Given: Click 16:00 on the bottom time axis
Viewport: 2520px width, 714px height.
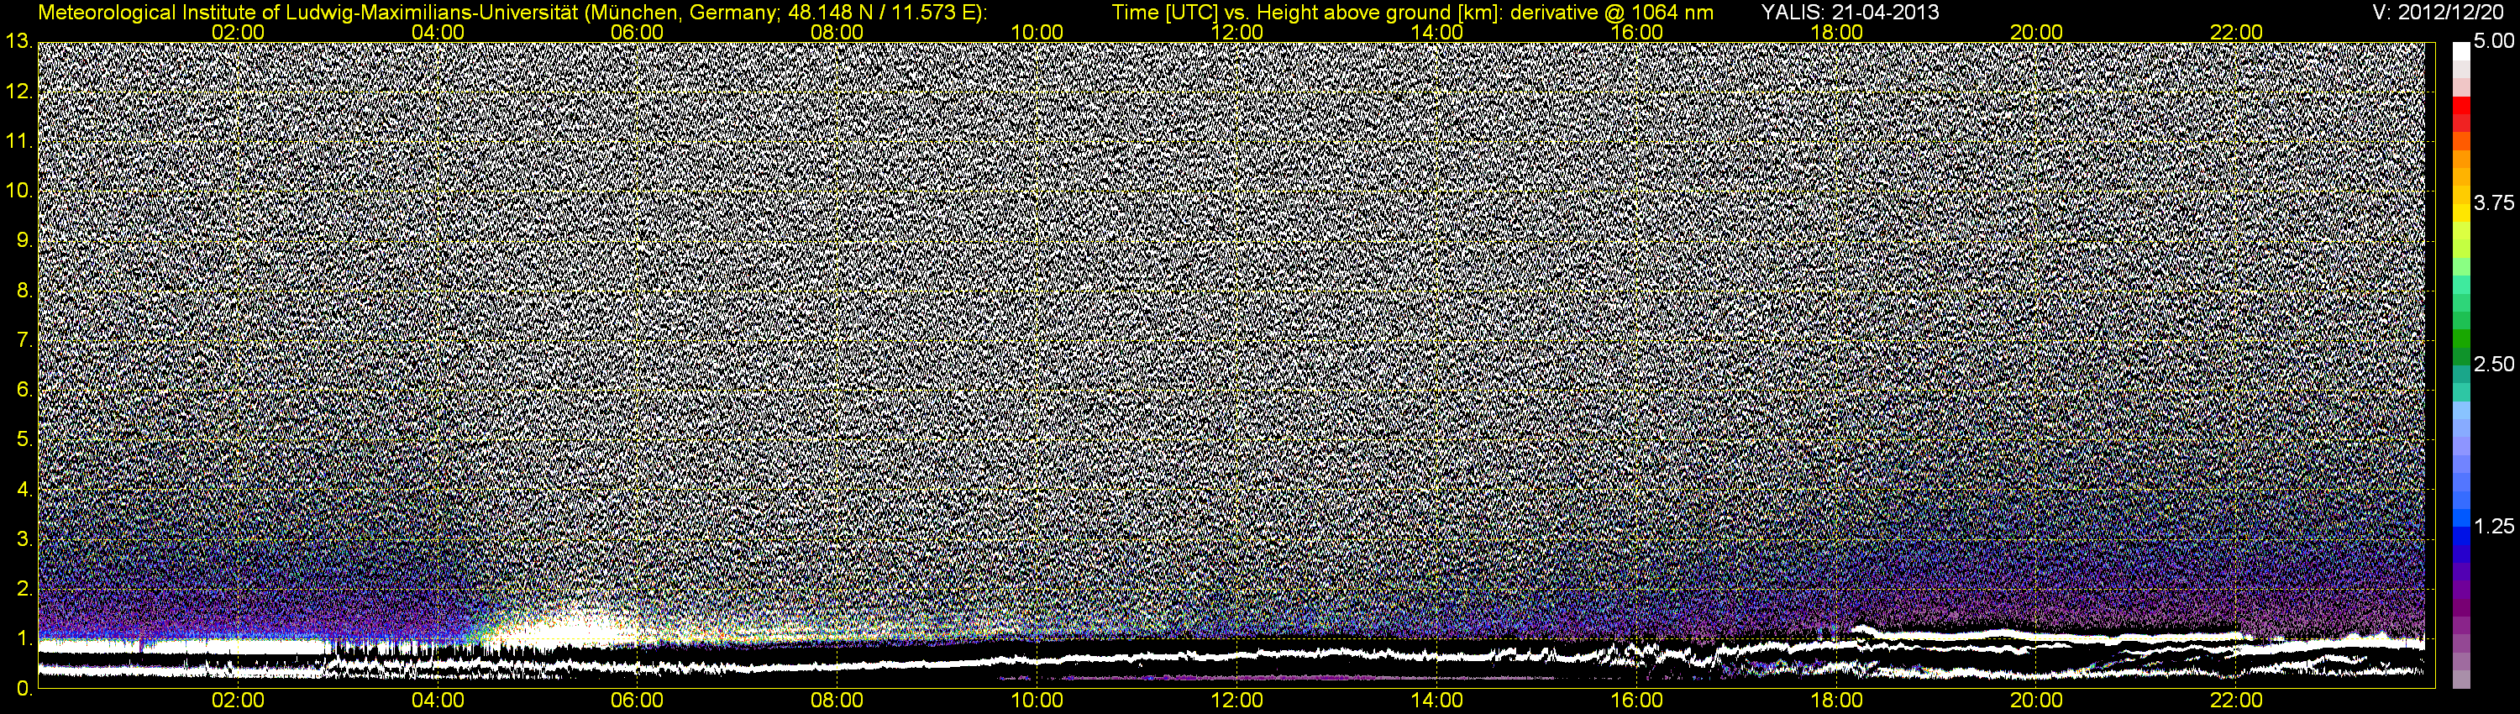Looking at the screenshot, I should coord(1636,701).
